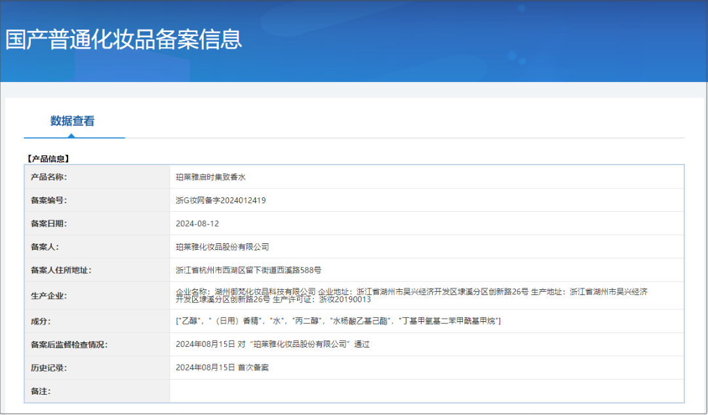The height and width of the screenshot is (415, 708).
Task: Select the 【产品信息】 section heading
Action: pyautogui.click(x=47, y=159)
